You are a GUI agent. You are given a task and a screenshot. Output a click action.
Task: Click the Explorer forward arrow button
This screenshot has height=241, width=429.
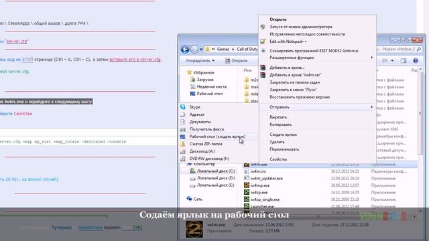(x=194, y=50)
